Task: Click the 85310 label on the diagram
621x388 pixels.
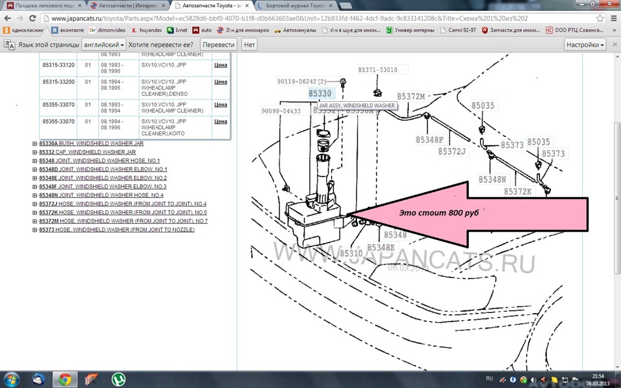Action: pyautogui.click(x=351, y=253)
